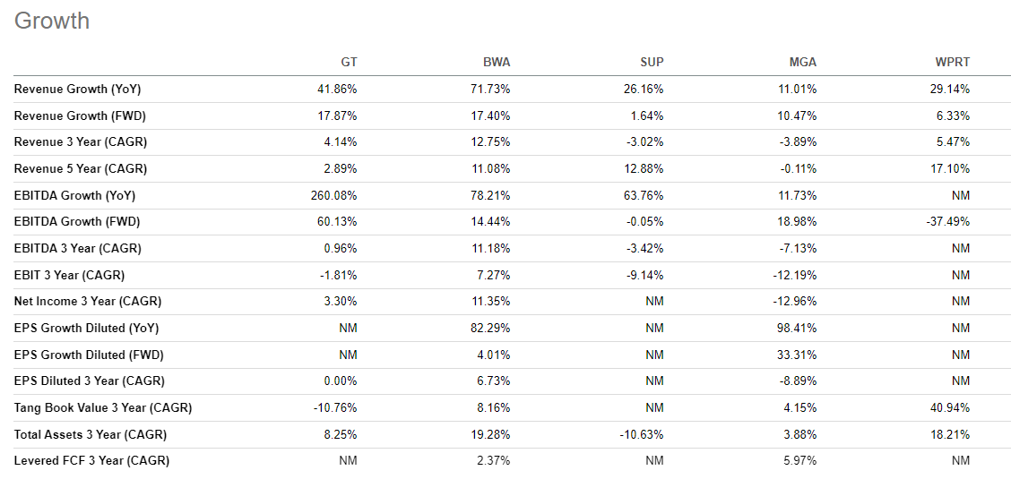Click the EBITDA Growth (FWD) row label

(77, 222)
